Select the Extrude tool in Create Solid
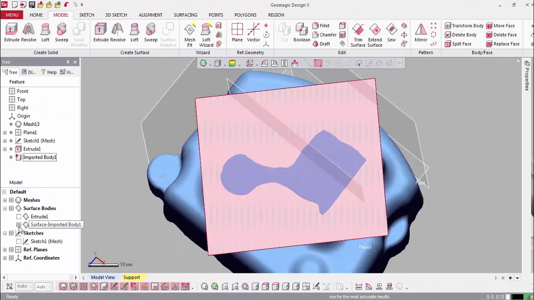The height and width of the screenshot is (300, 534). [12, 32]
